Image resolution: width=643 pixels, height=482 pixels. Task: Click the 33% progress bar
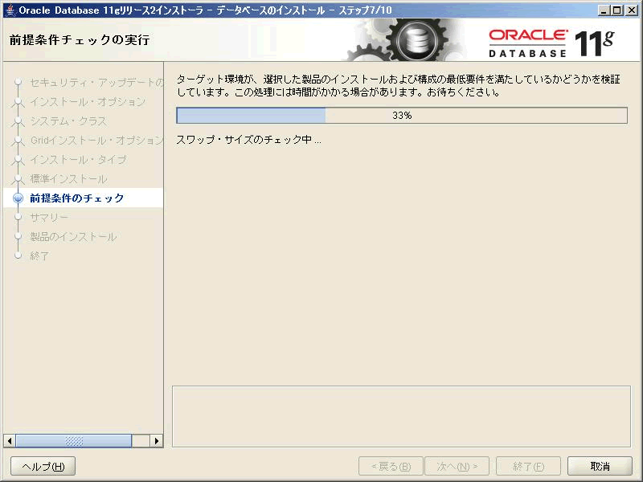tap(401, 116)
